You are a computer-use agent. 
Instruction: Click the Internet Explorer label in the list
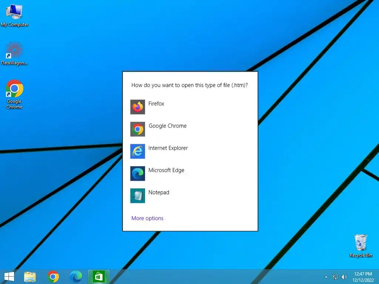point(168,148)
